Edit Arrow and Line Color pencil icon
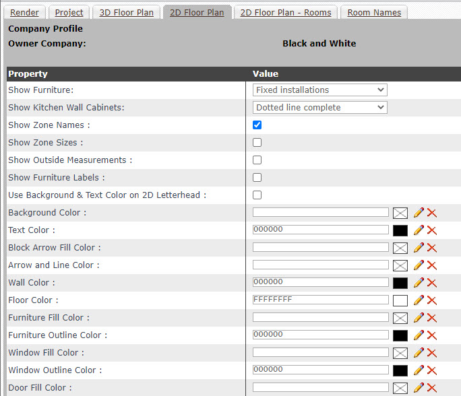The width and height of the screenshot is (461, 396). click(x=419, y=265)
